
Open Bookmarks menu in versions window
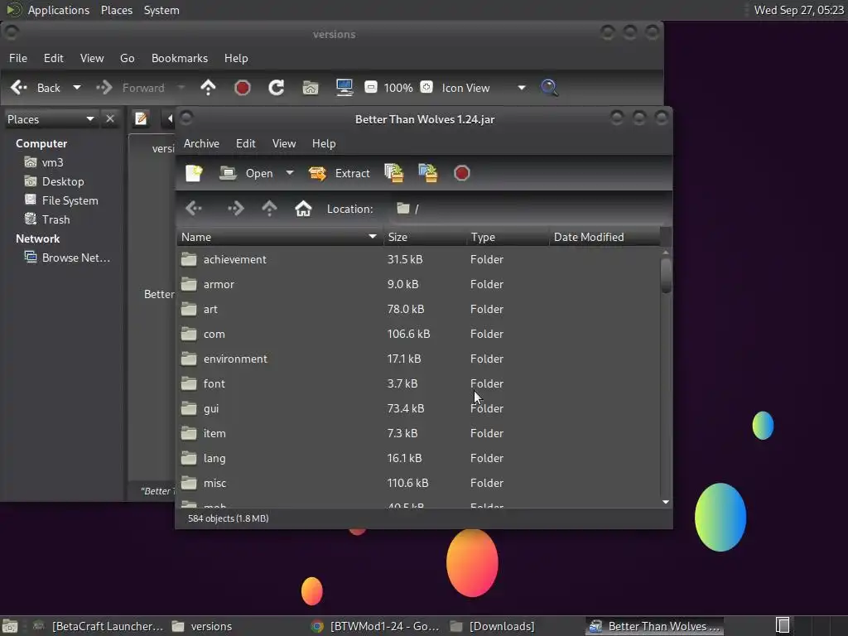(180, 58)
